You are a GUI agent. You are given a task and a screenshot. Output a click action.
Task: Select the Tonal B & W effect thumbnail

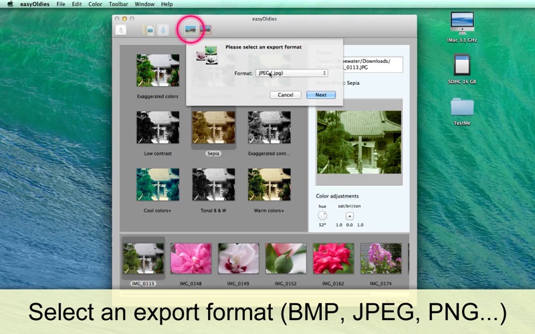coord(213,184)
